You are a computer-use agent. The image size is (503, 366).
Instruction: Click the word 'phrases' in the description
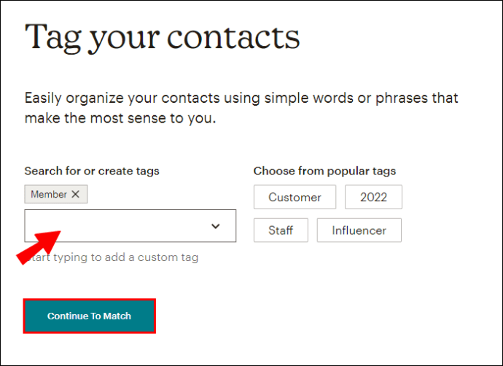[402, 98]
